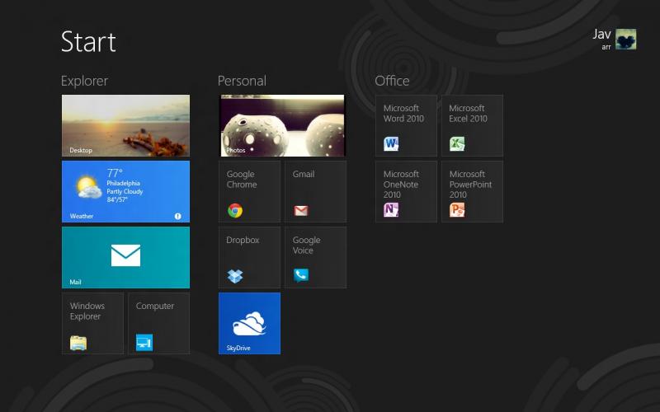The height and width of the screenshot is (412, 660).
Task: Click the 84°/57° forecast text
Action: 117,199
